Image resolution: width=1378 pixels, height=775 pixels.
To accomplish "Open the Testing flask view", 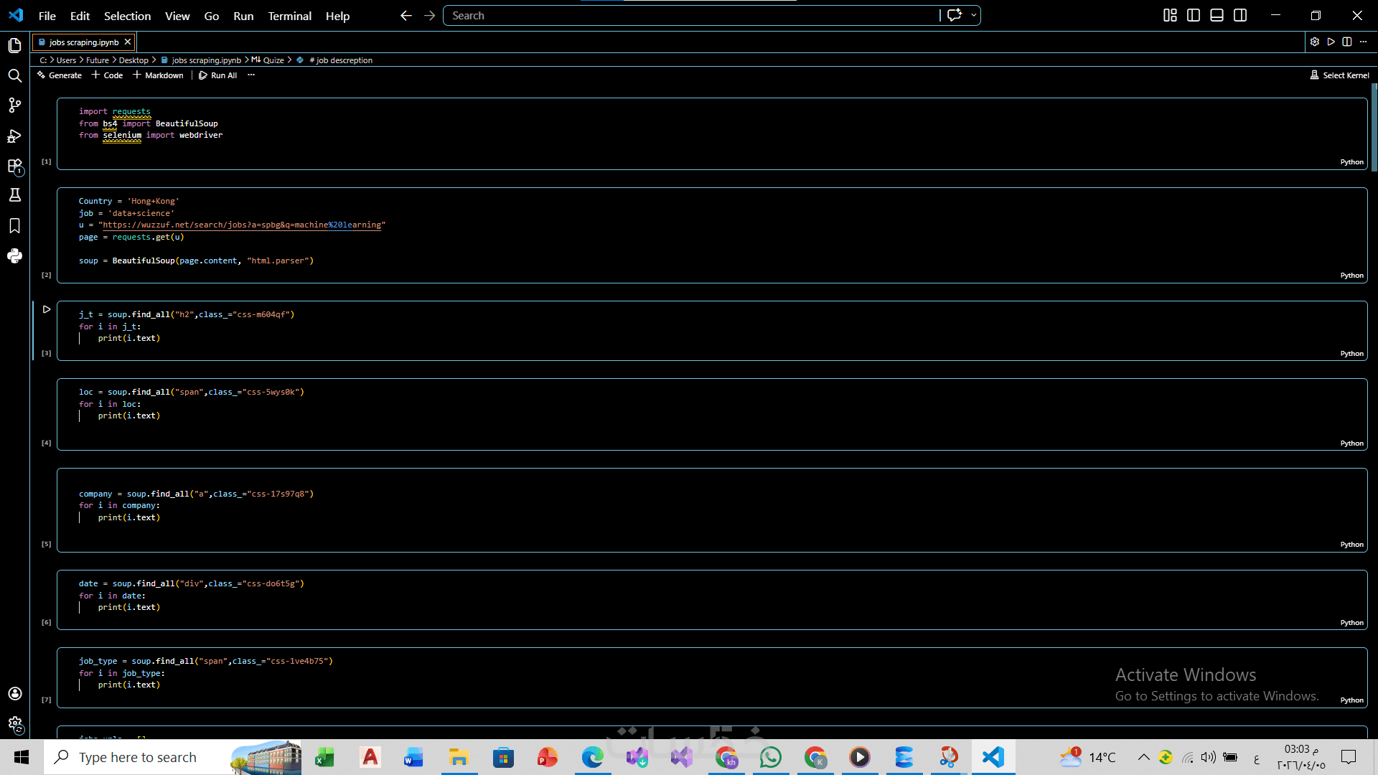I will [x=14, y=195].
